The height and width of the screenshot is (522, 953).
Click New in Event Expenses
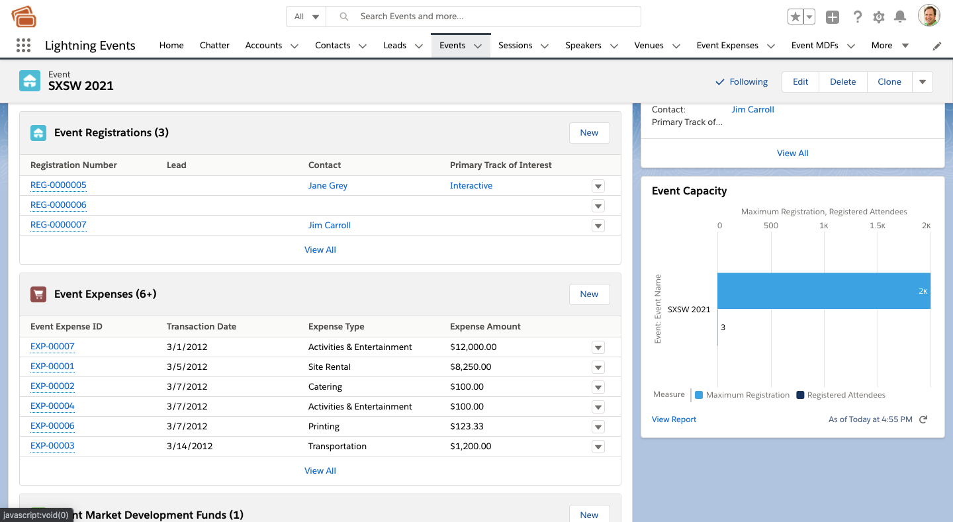589,294
